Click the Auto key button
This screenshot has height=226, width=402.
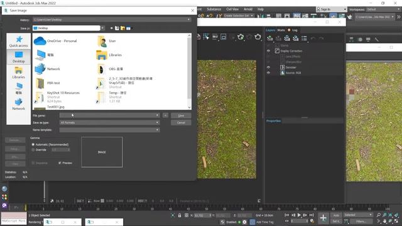tap(336, 215)
